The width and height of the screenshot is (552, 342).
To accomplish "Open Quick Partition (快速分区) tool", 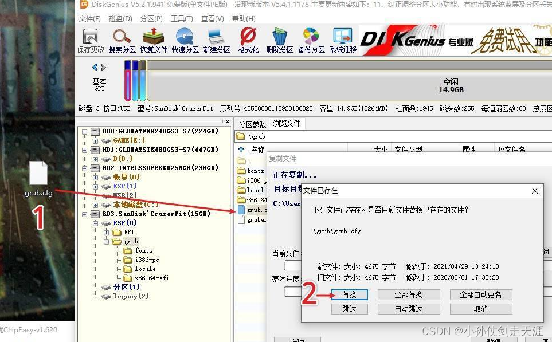I will click(x=185, y=41).
